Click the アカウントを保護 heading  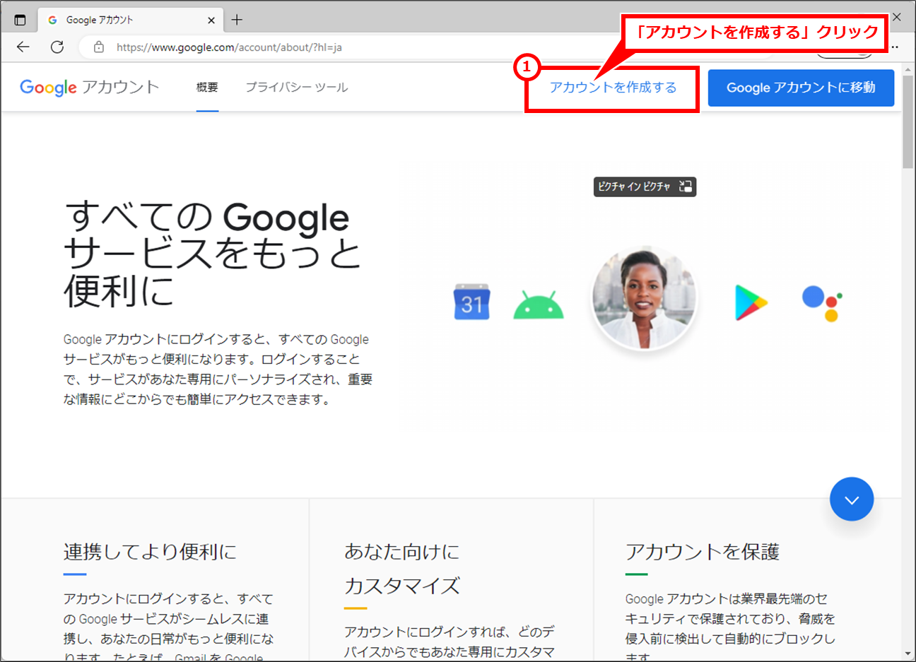[703, 552]
